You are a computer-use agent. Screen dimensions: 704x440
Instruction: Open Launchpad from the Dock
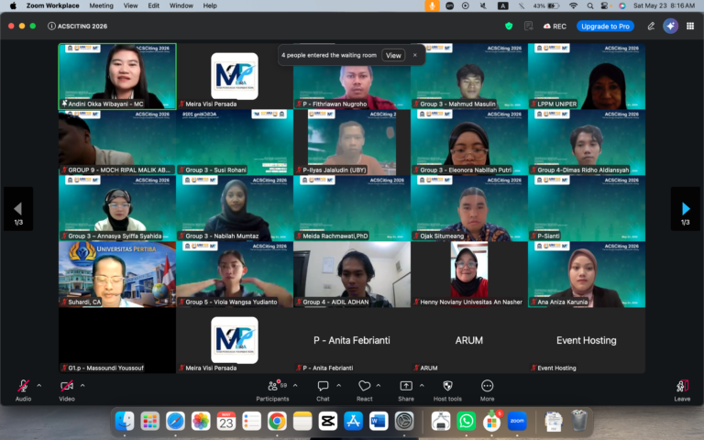pyautogui.click(x=149, y=421)
